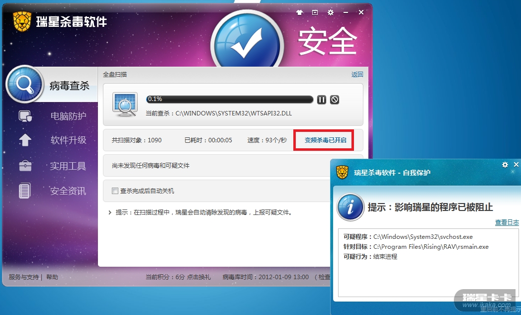Viewport: 521px width, 315px height.
Task: Close the 自我保护 popup
Action: tap(516, 165)
